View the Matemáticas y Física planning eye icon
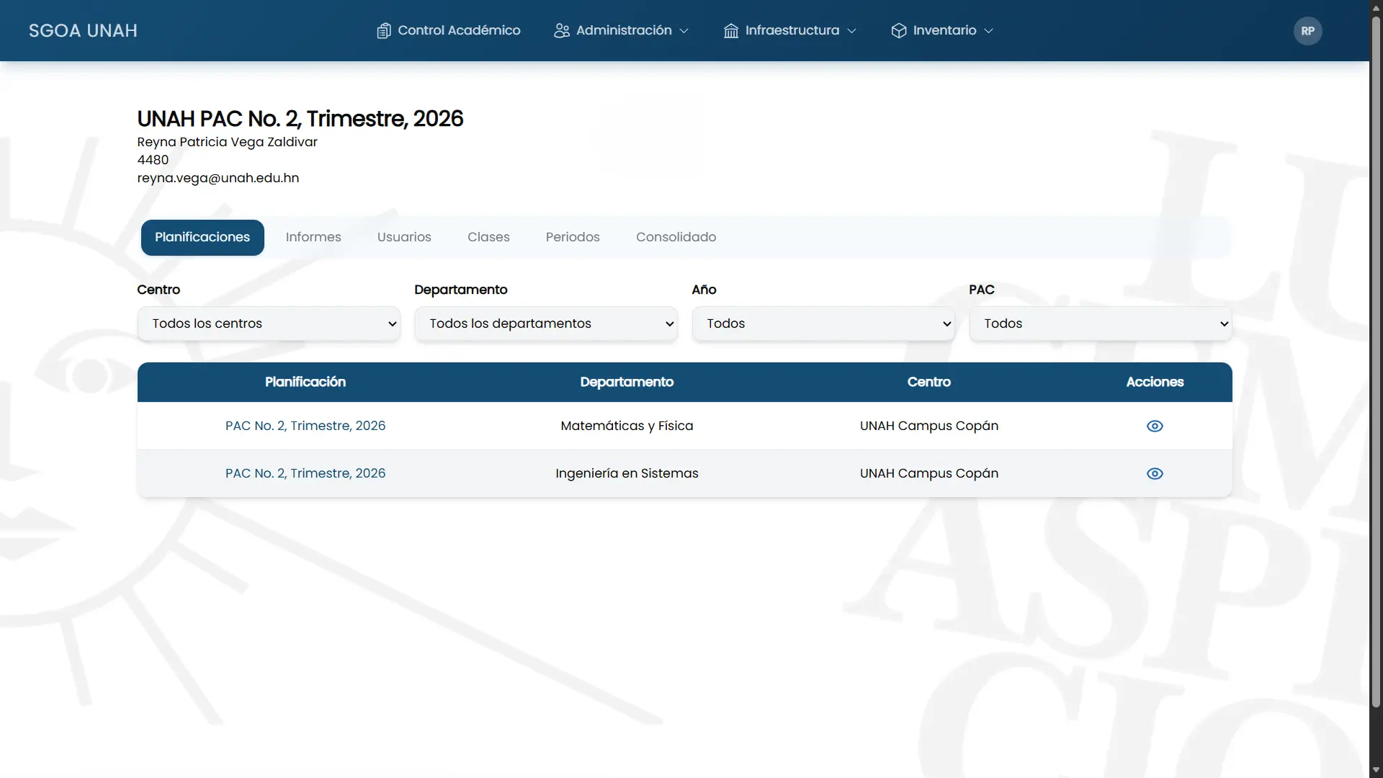 click(1155, 426)
